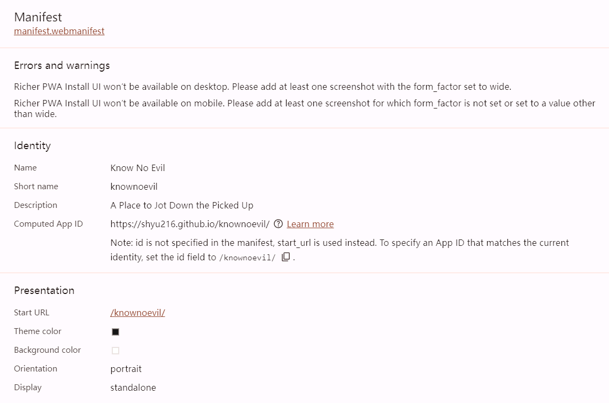
Task: Select the Description text about jotting down
Action: click(182, 205)
